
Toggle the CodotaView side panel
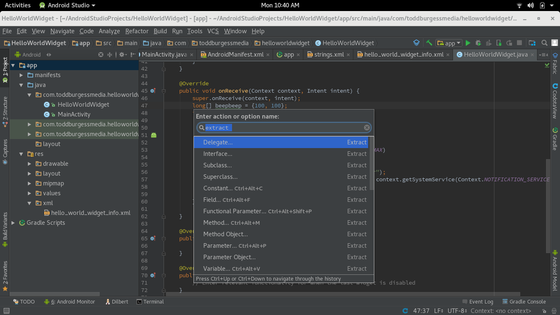[x=555, y=101]
